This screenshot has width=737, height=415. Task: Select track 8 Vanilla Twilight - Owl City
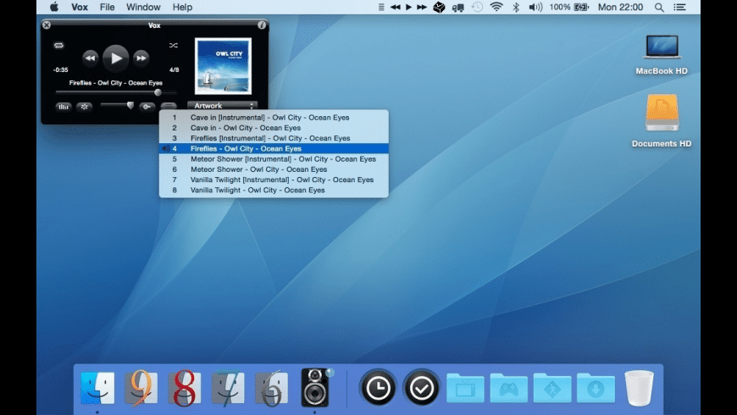point(274,190)
